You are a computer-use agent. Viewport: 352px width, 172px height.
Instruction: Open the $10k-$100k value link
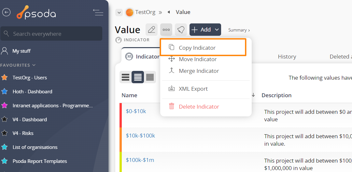[x=140, y=136]
